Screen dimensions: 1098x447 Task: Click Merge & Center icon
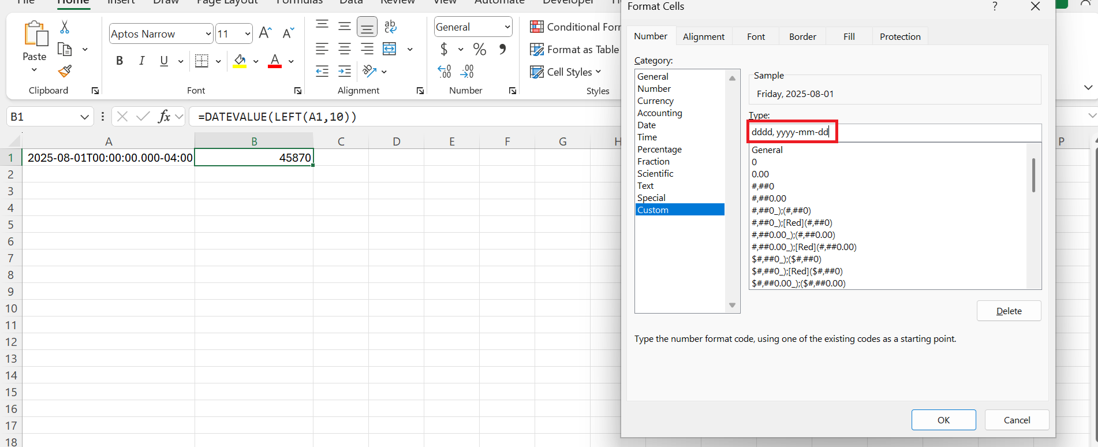point(390,49)
